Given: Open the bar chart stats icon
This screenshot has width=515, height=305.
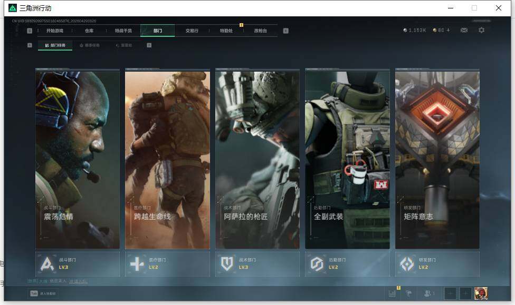Looking at the screenshot, I should click(x=392, y=293).
